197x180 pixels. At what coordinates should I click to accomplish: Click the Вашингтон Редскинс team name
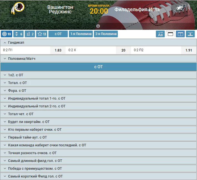click(x=60, y=9)
